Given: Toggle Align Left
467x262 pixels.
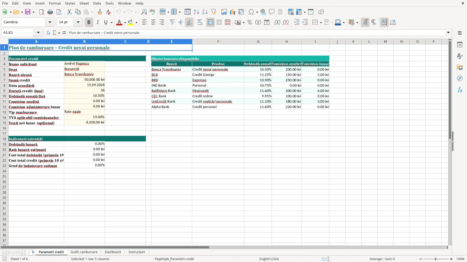Looking at the screenshot, I should 144,23.
